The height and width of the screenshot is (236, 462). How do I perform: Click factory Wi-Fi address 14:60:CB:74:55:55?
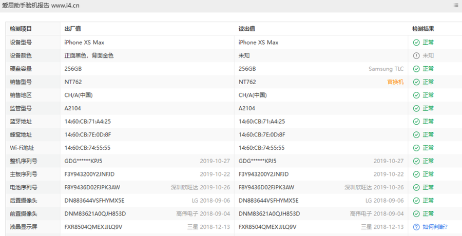pyautogui.click(x=87, y=148)
